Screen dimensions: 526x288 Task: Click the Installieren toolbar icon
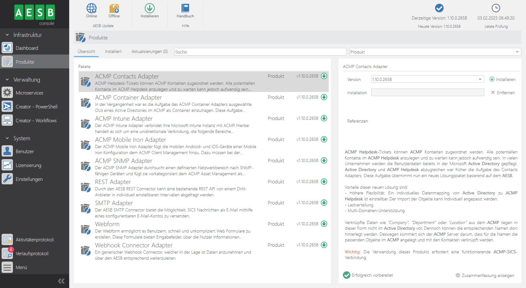149,9
